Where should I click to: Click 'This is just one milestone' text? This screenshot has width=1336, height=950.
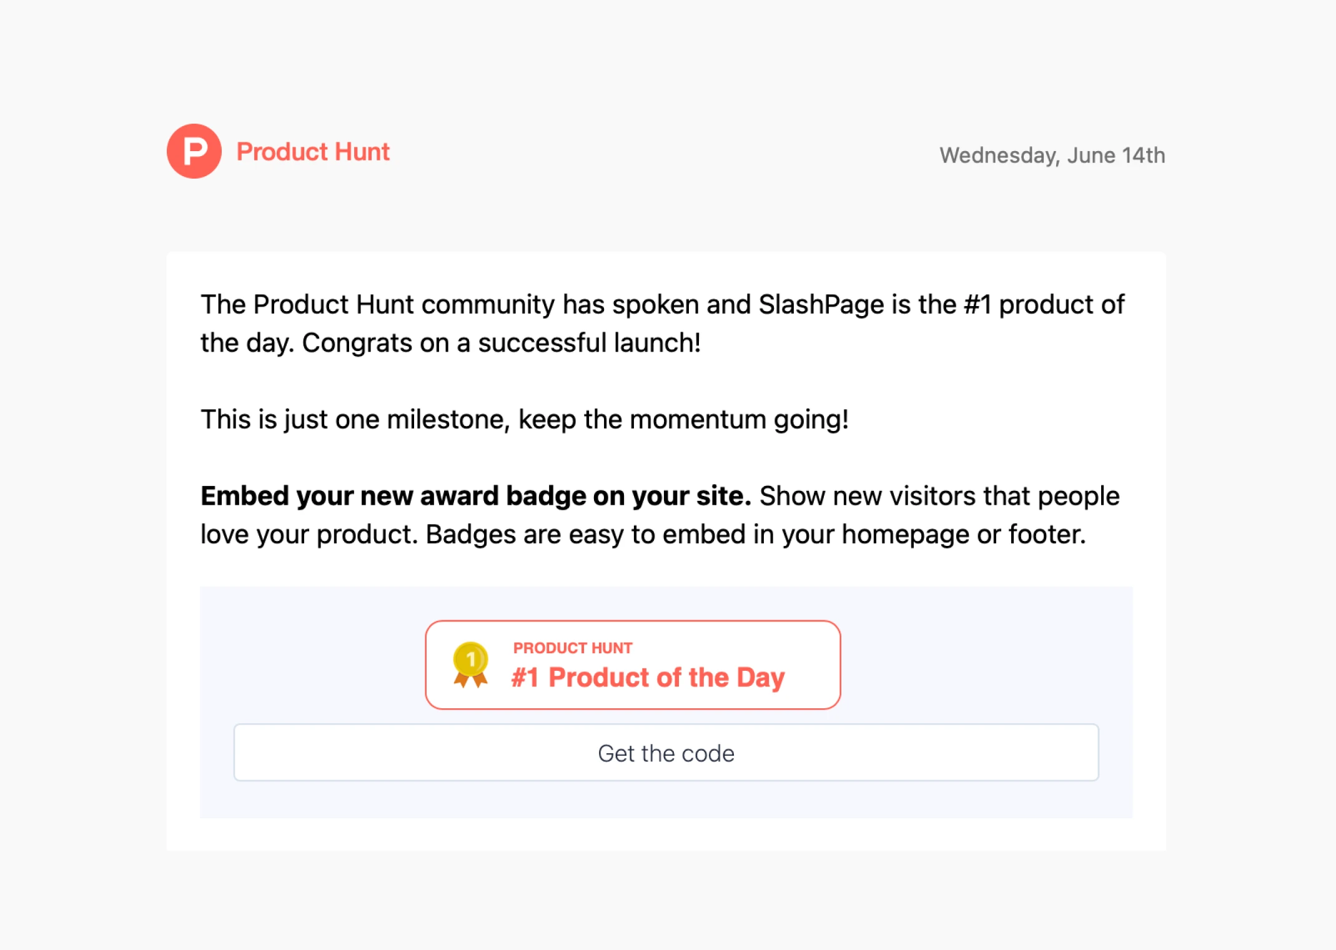[x=355, y=420]
